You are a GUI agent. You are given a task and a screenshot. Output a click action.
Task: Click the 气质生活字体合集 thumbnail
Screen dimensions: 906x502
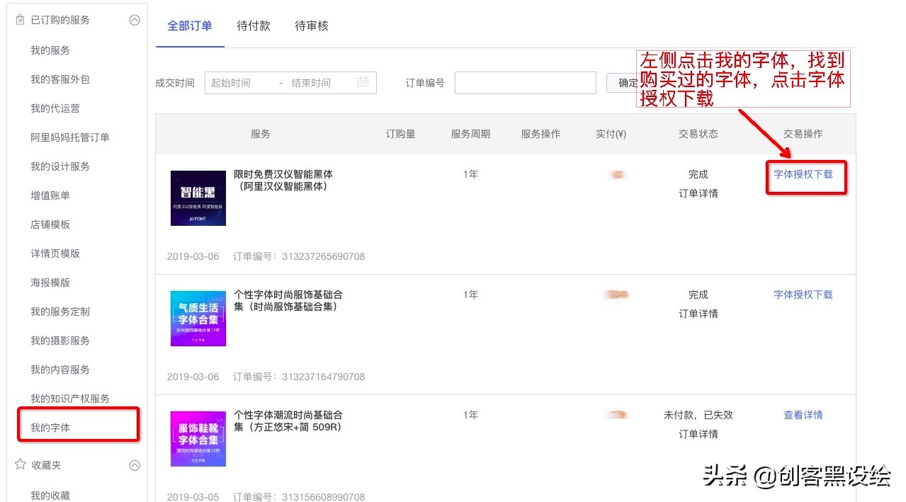[x=198, y=319]
